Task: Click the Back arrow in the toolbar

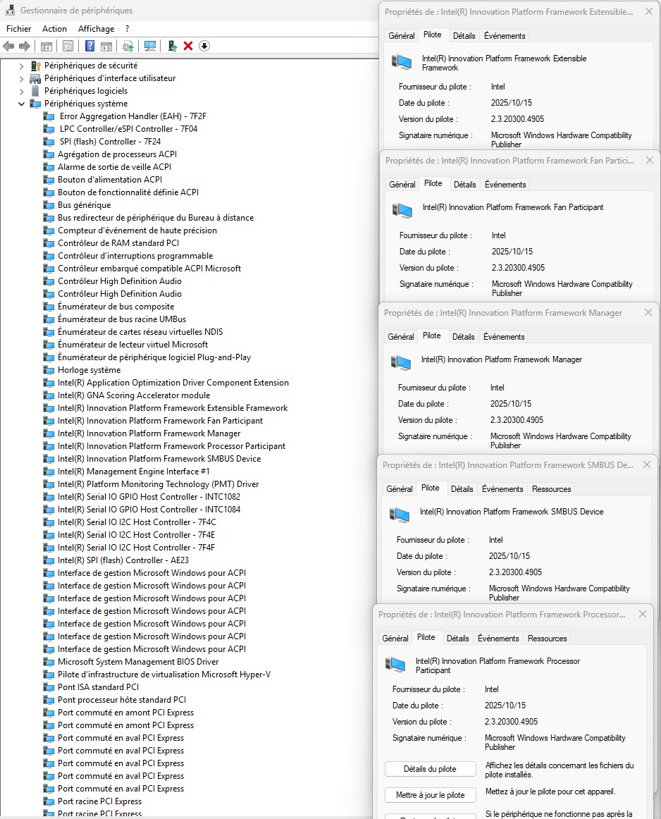Action: (8, 46)
